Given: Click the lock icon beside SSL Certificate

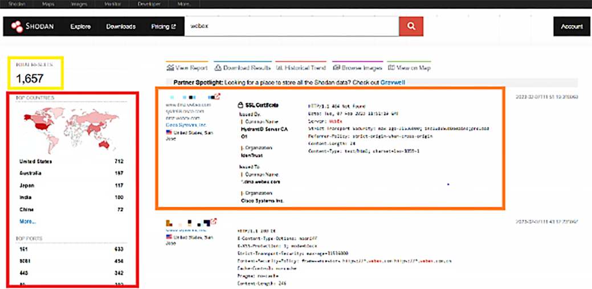Looking at the screenshot, I should [240, 105].
